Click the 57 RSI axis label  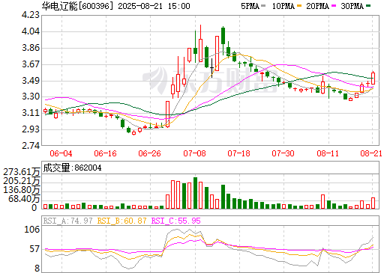[34, 249]
